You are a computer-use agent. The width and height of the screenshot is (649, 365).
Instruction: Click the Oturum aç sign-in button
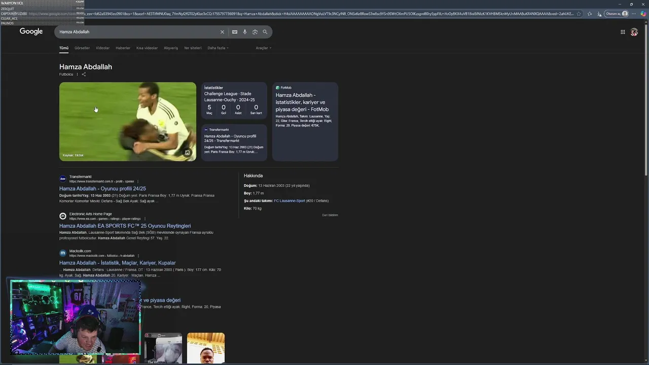tap(617, 14)
